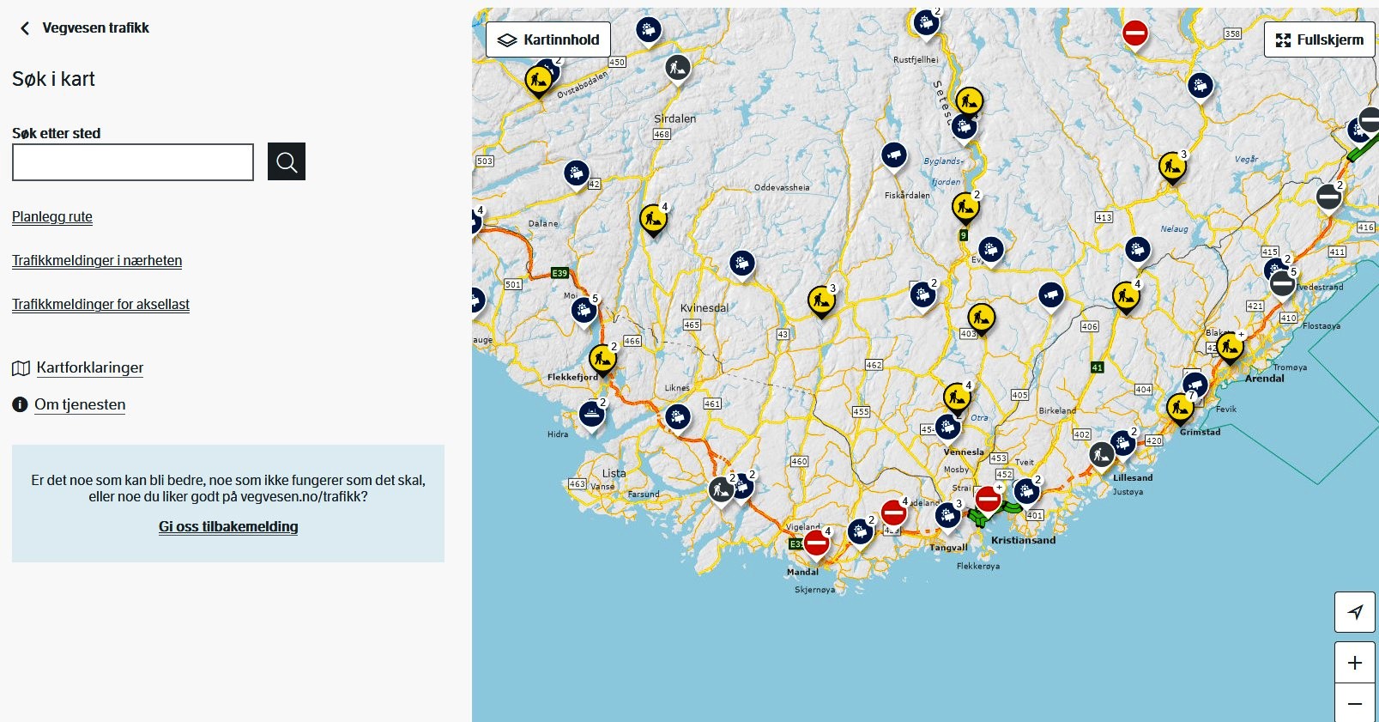Click the Søk etter sted input field

point(133,162)
